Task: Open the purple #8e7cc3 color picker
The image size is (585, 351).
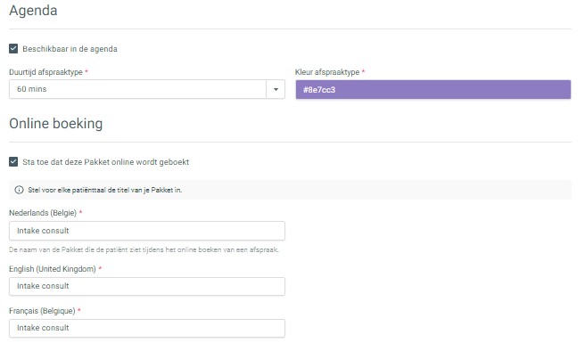Action: click(x=433, y=89)
